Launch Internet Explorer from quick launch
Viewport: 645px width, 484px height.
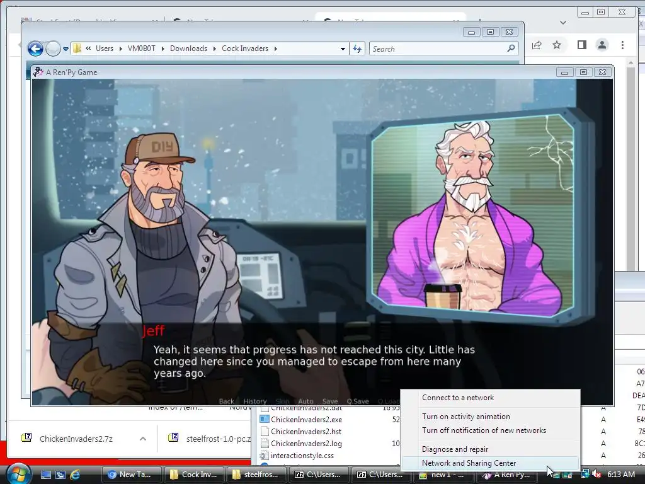point(75,475)
